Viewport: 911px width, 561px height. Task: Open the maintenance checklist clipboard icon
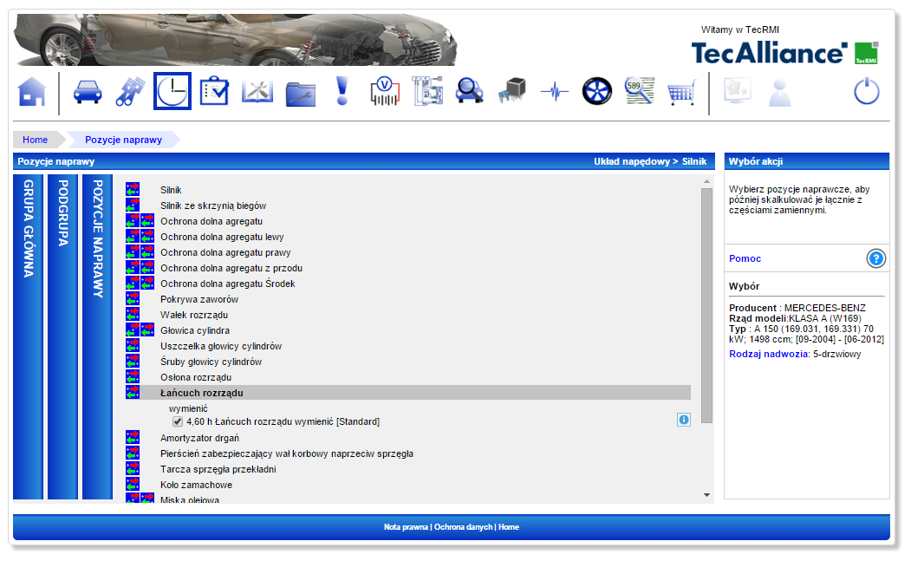pos(214,91)
